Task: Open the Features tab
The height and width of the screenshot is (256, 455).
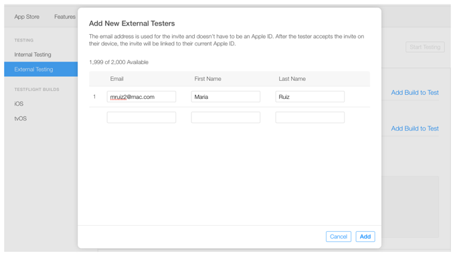Action: [x=65, y=17]
